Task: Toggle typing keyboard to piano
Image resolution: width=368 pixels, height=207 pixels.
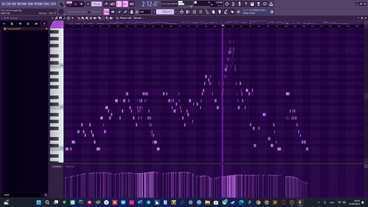Action: point(106,11)
